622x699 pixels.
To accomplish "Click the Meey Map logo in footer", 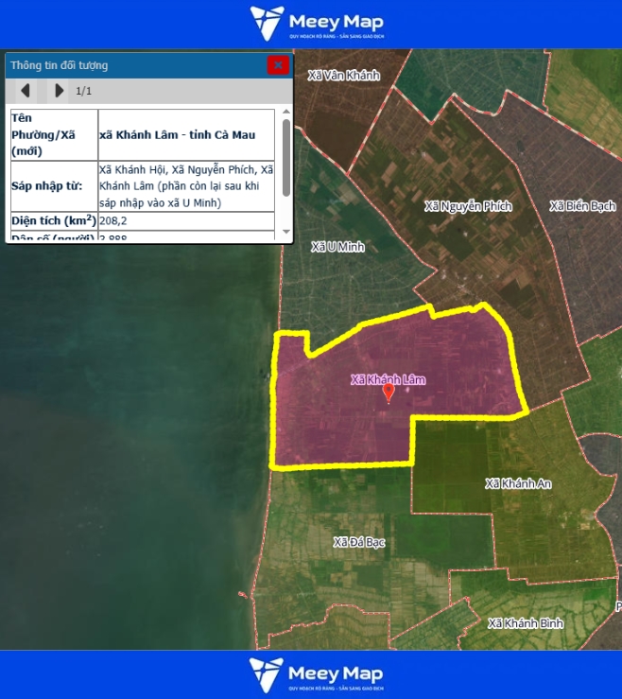I will coord(317,675).
